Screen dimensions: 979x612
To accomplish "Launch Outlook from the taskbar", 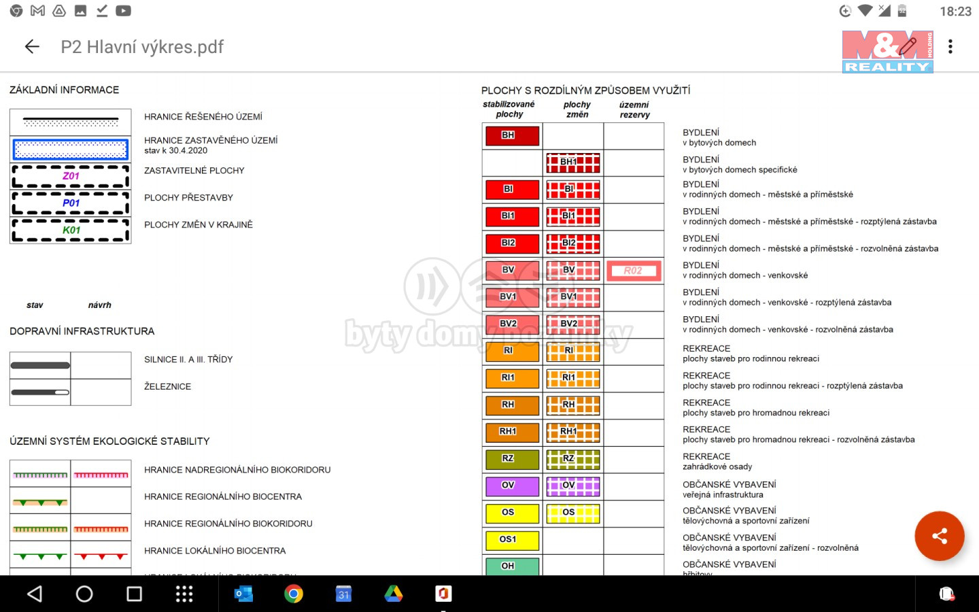I will click(243, 594).
